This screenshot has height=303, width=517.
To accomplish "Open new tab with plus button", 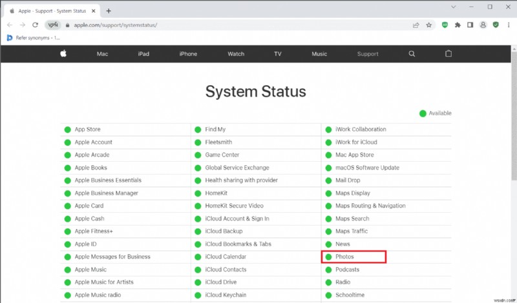I will tap(109, 11).
